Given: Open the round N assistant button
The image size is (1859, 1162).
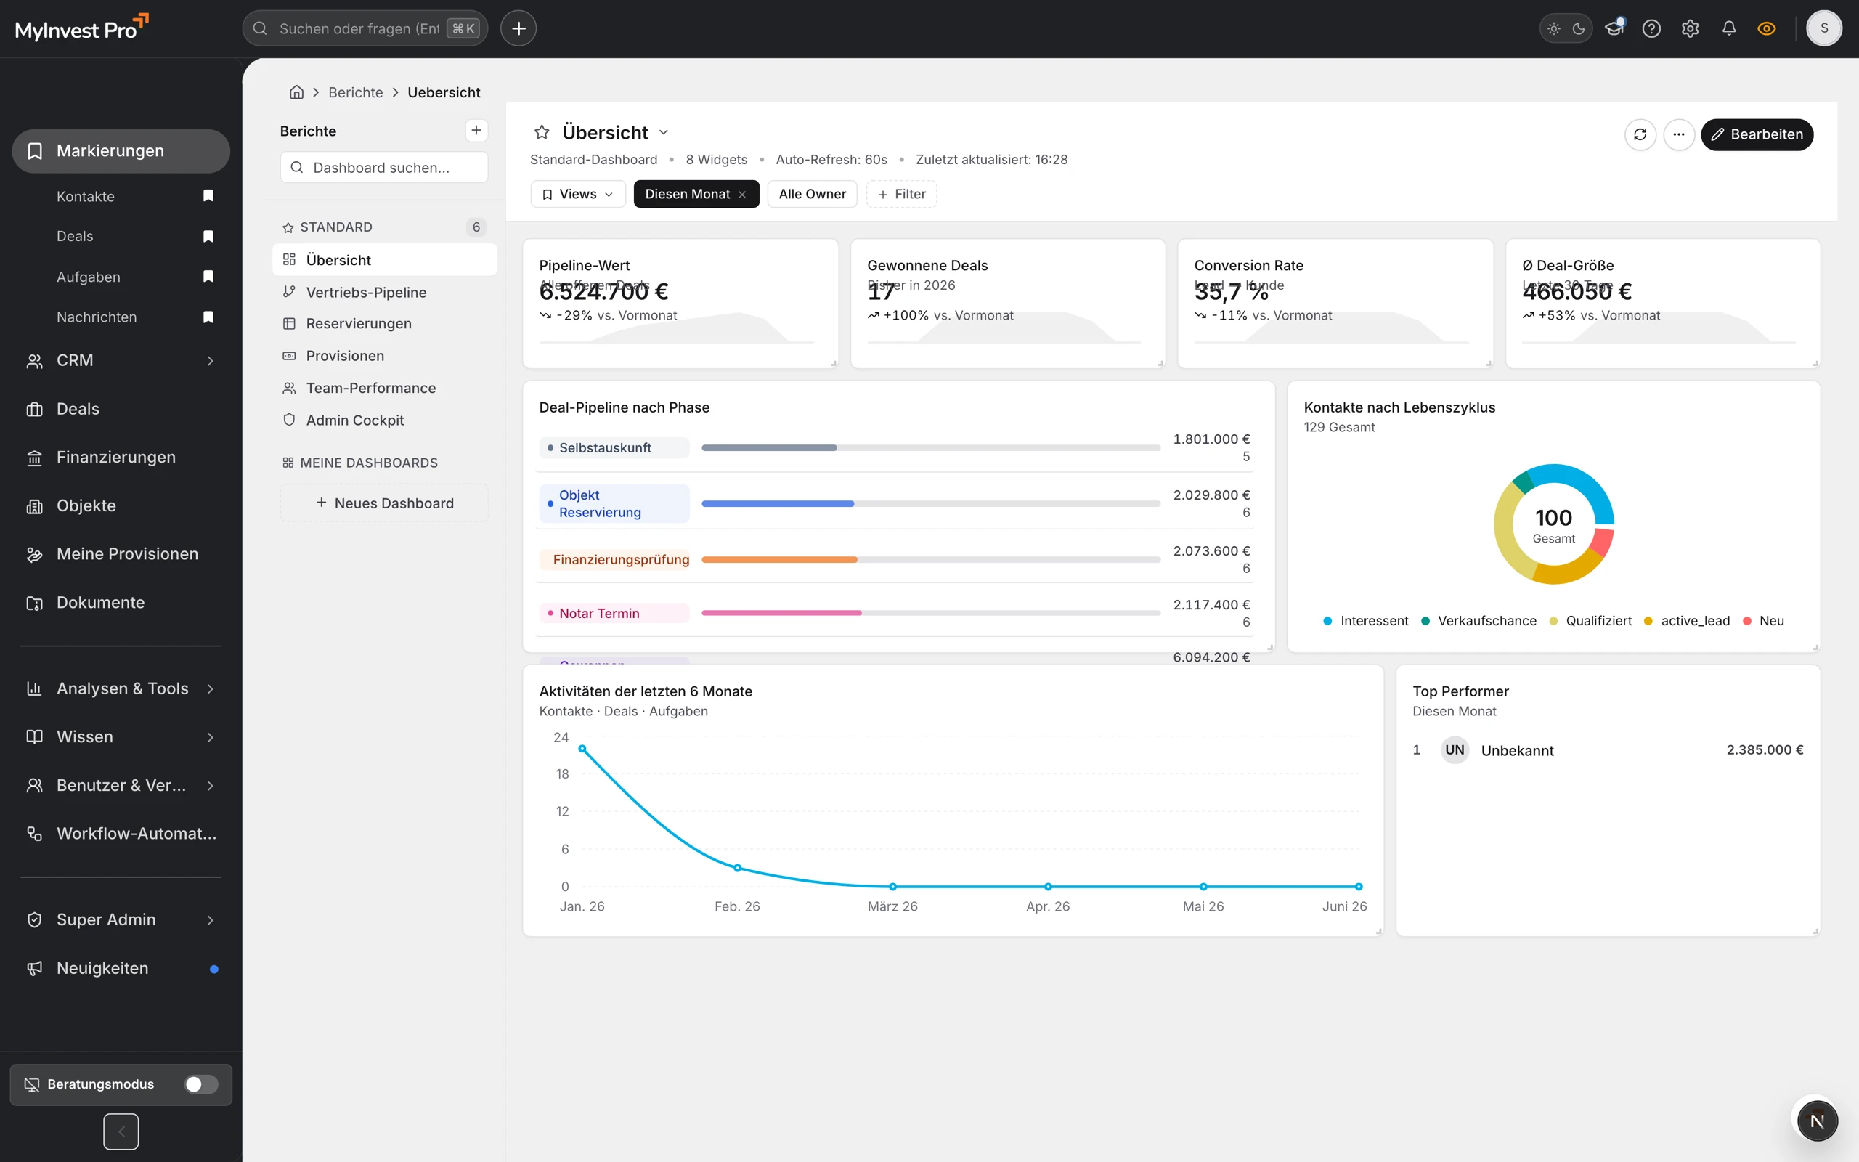Looking at the screenshot, I should click(x=1817, y=1121).
